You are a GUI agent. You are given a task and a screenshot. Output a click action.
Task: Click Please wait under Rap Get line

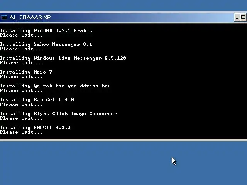point(21,104)
